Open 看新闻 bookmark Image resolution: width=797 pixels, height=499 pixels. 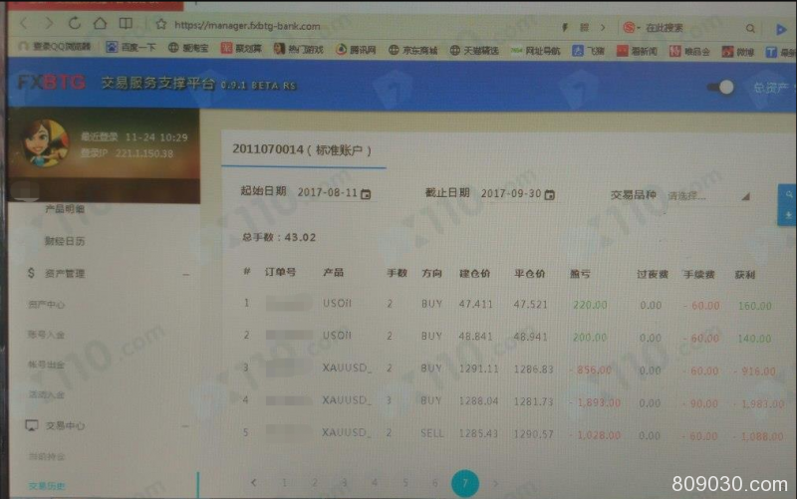click(x=637, y=52)
